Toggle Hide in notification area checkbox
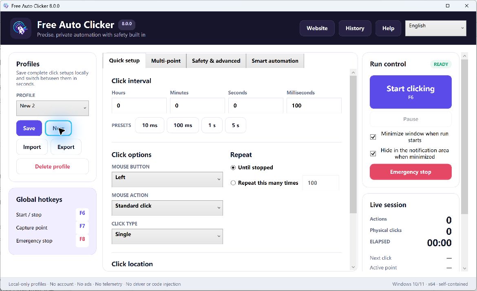 point(373,154)
